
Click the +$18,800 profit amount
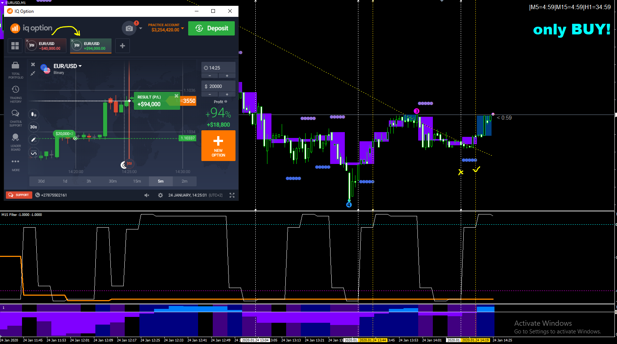[x=218, y=124]
